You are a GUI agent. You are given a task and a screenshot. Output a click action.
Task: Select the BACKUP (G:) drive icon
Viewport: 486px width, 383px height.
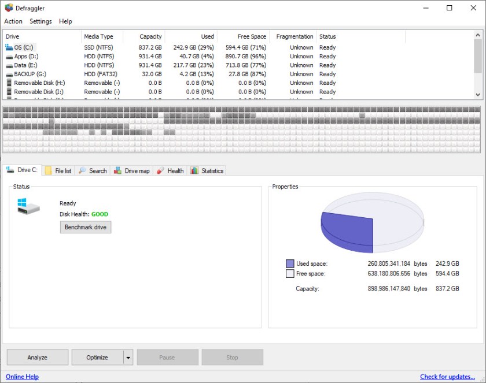[9, 74]
